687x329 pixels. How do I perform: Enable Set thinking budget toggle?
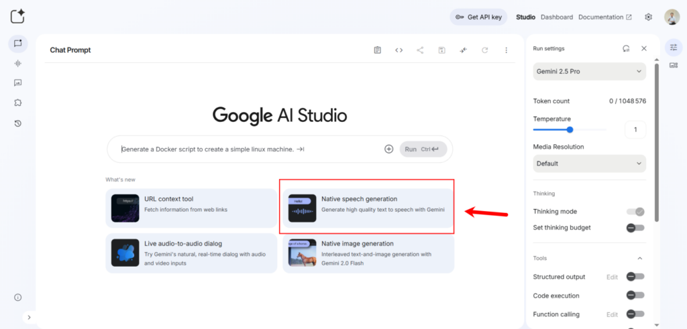pyautogui.click(x=635, y=228)
